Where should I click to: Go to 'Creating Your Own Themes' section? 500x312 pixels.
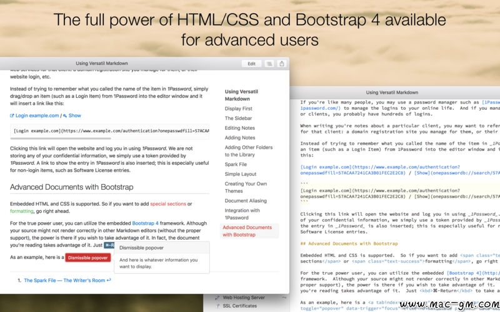(x=246, y=187)
